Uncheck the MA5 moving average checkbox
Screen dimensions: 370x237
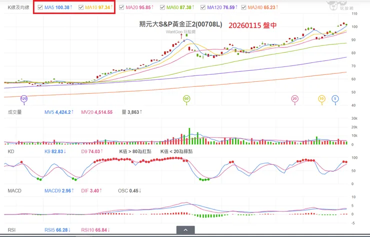(x=40, y=7)
